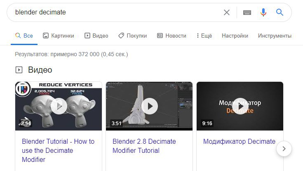This screenshot has height=171, width=303.
Task: Open the Покупки tab
Action: point(133,36)
